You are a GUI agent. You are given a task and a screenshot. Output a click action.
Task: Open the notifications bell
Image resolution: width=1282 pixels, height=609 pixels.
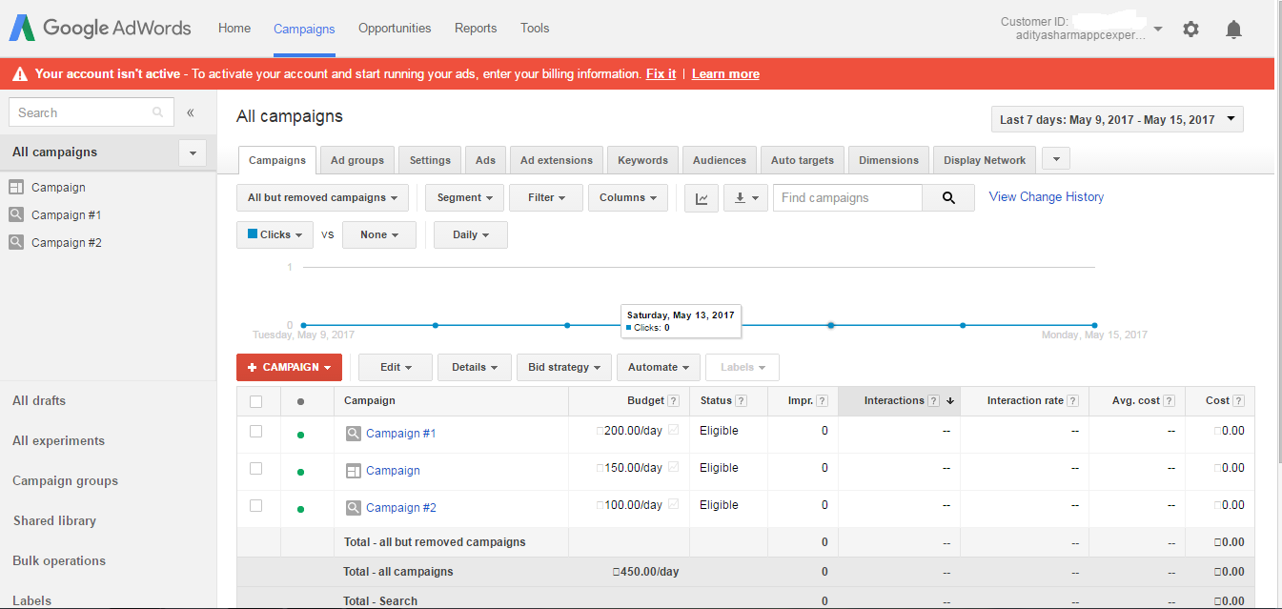coord(1233,30)
